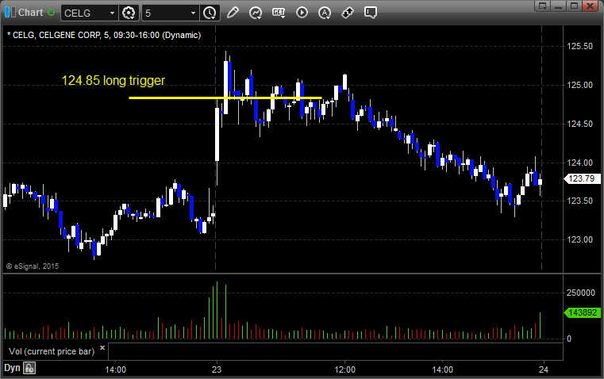Open symbol settings gear menu

pyautogui.click(x=129, y=13)
